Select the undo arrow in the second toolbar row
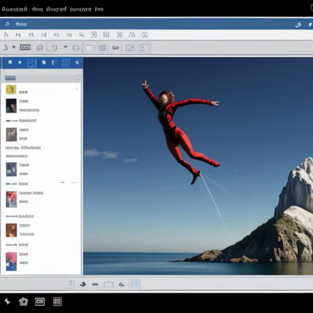Screen dimensions: 313x313 point(54,47)
